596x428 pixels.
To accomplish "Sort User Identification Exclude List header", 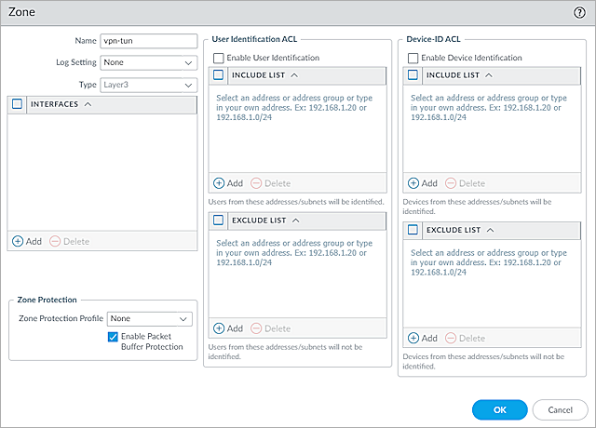I will pos(295,220).
